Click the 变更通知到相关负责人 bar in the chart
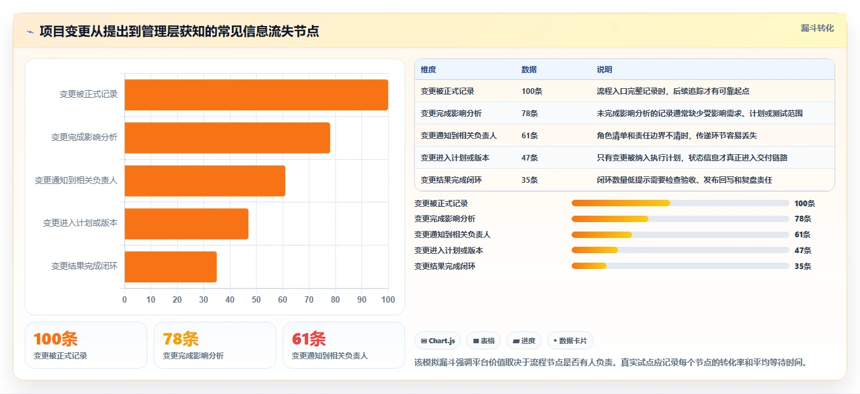860x394 pixels. pyautogui.click(x=205, y=181)
